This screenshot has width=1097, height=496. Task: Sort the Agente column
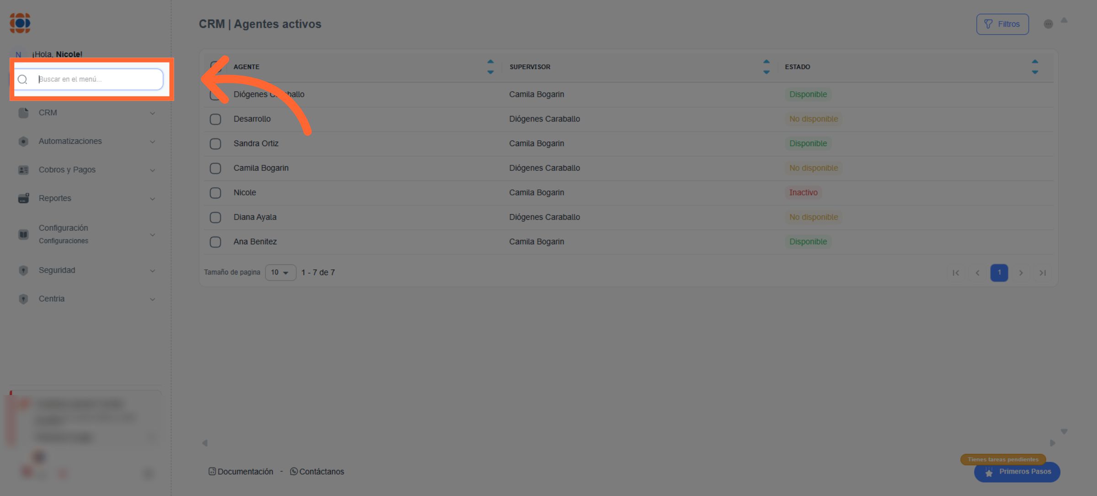490,67
